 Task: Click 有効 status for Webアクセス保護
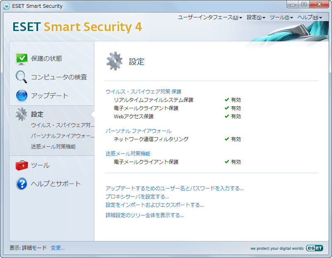[x=236, y=116]
